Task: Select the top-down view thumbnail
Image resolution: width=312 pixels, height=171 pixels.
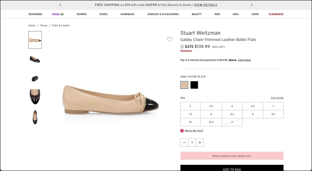Action: [x=35, y=117]
